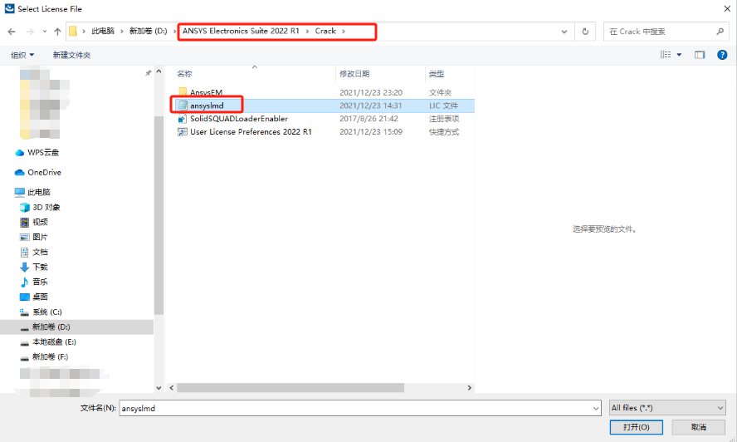Click date 2017/8/26 21:42 cell
The image size is (737, 442).
[368, 119]
